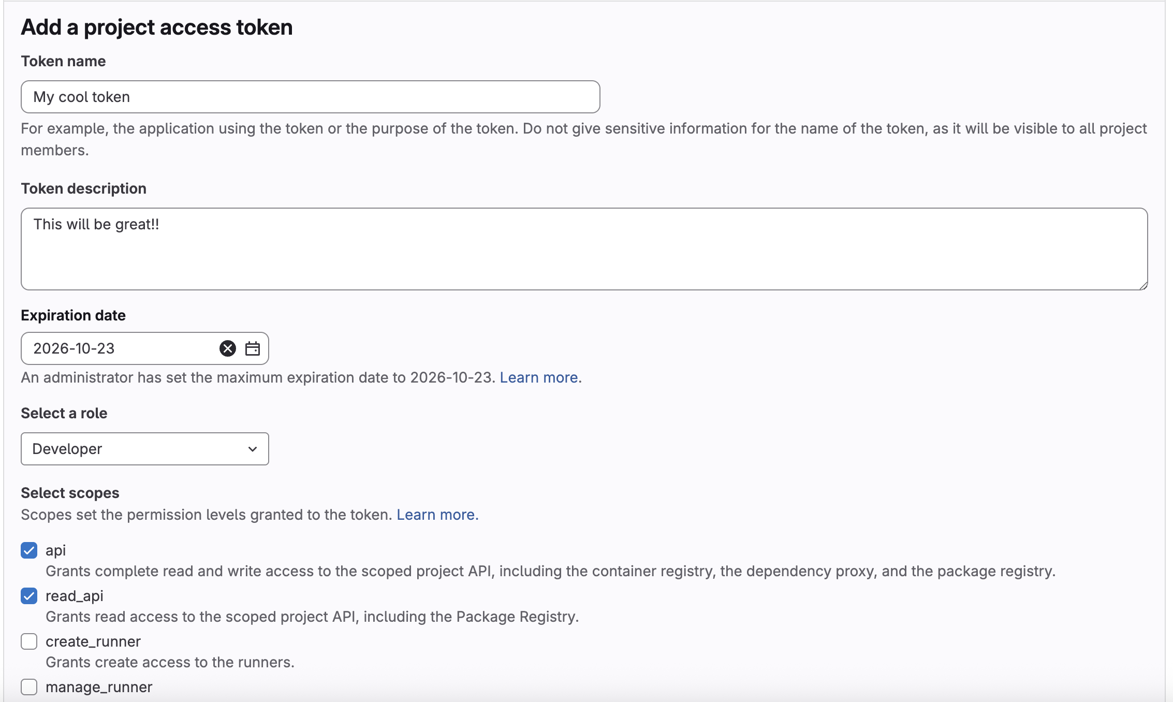The image size is (1173, 702).
Task: Enable the create_runner scope checkbox
Action: pos(29,641)
